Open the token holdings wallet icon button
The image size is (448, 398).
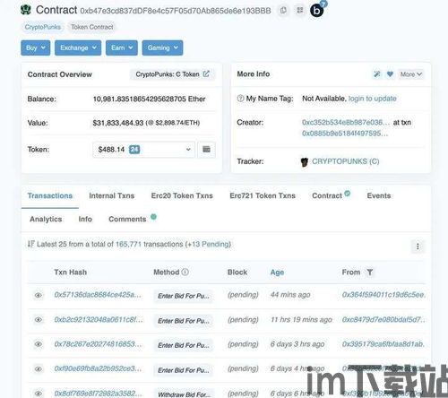(206, 149)
